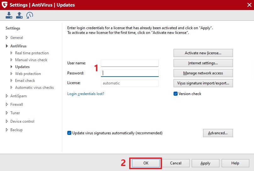The width and height of the screenshot is (254, 171).
Task: Open Web protection settings
Action: [28, 73]
